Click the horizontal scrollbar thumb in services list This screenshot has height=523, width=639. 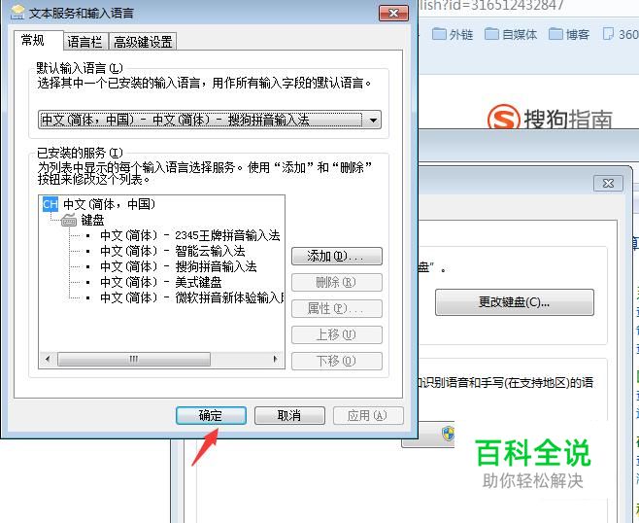pyautogui.click(x=134, y=360)
